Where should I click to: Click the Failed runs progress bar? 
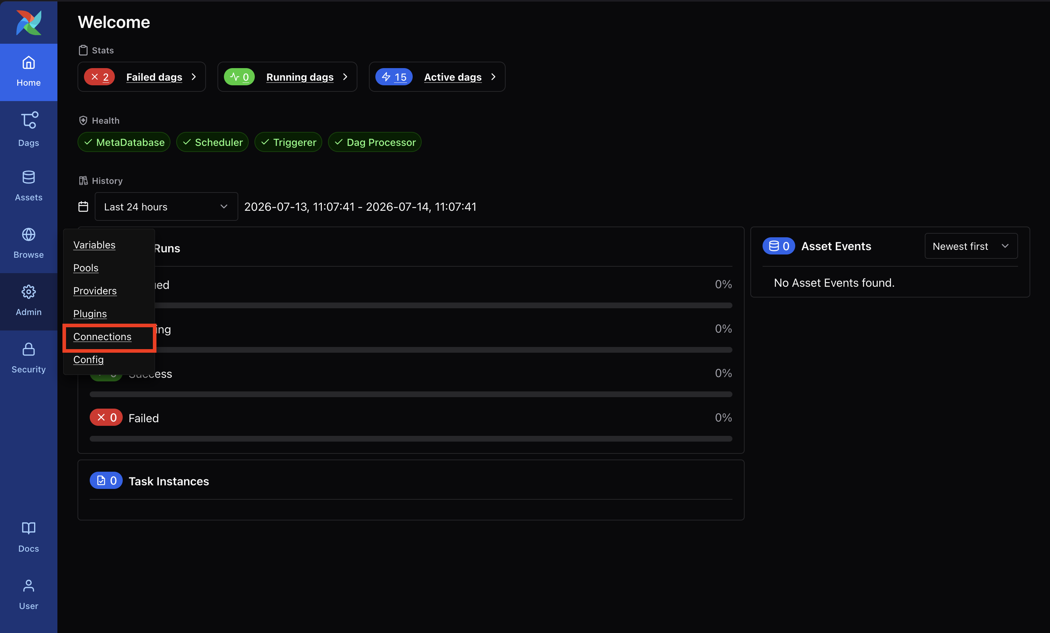point(411,439)
